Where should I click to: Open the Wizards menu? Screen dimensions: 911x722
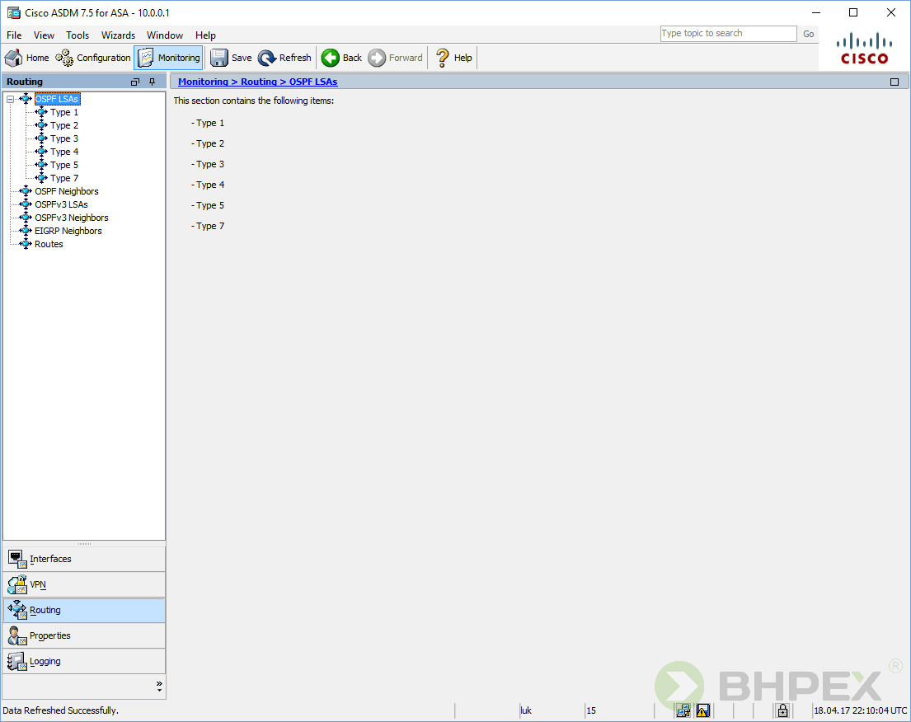[118, 35]
